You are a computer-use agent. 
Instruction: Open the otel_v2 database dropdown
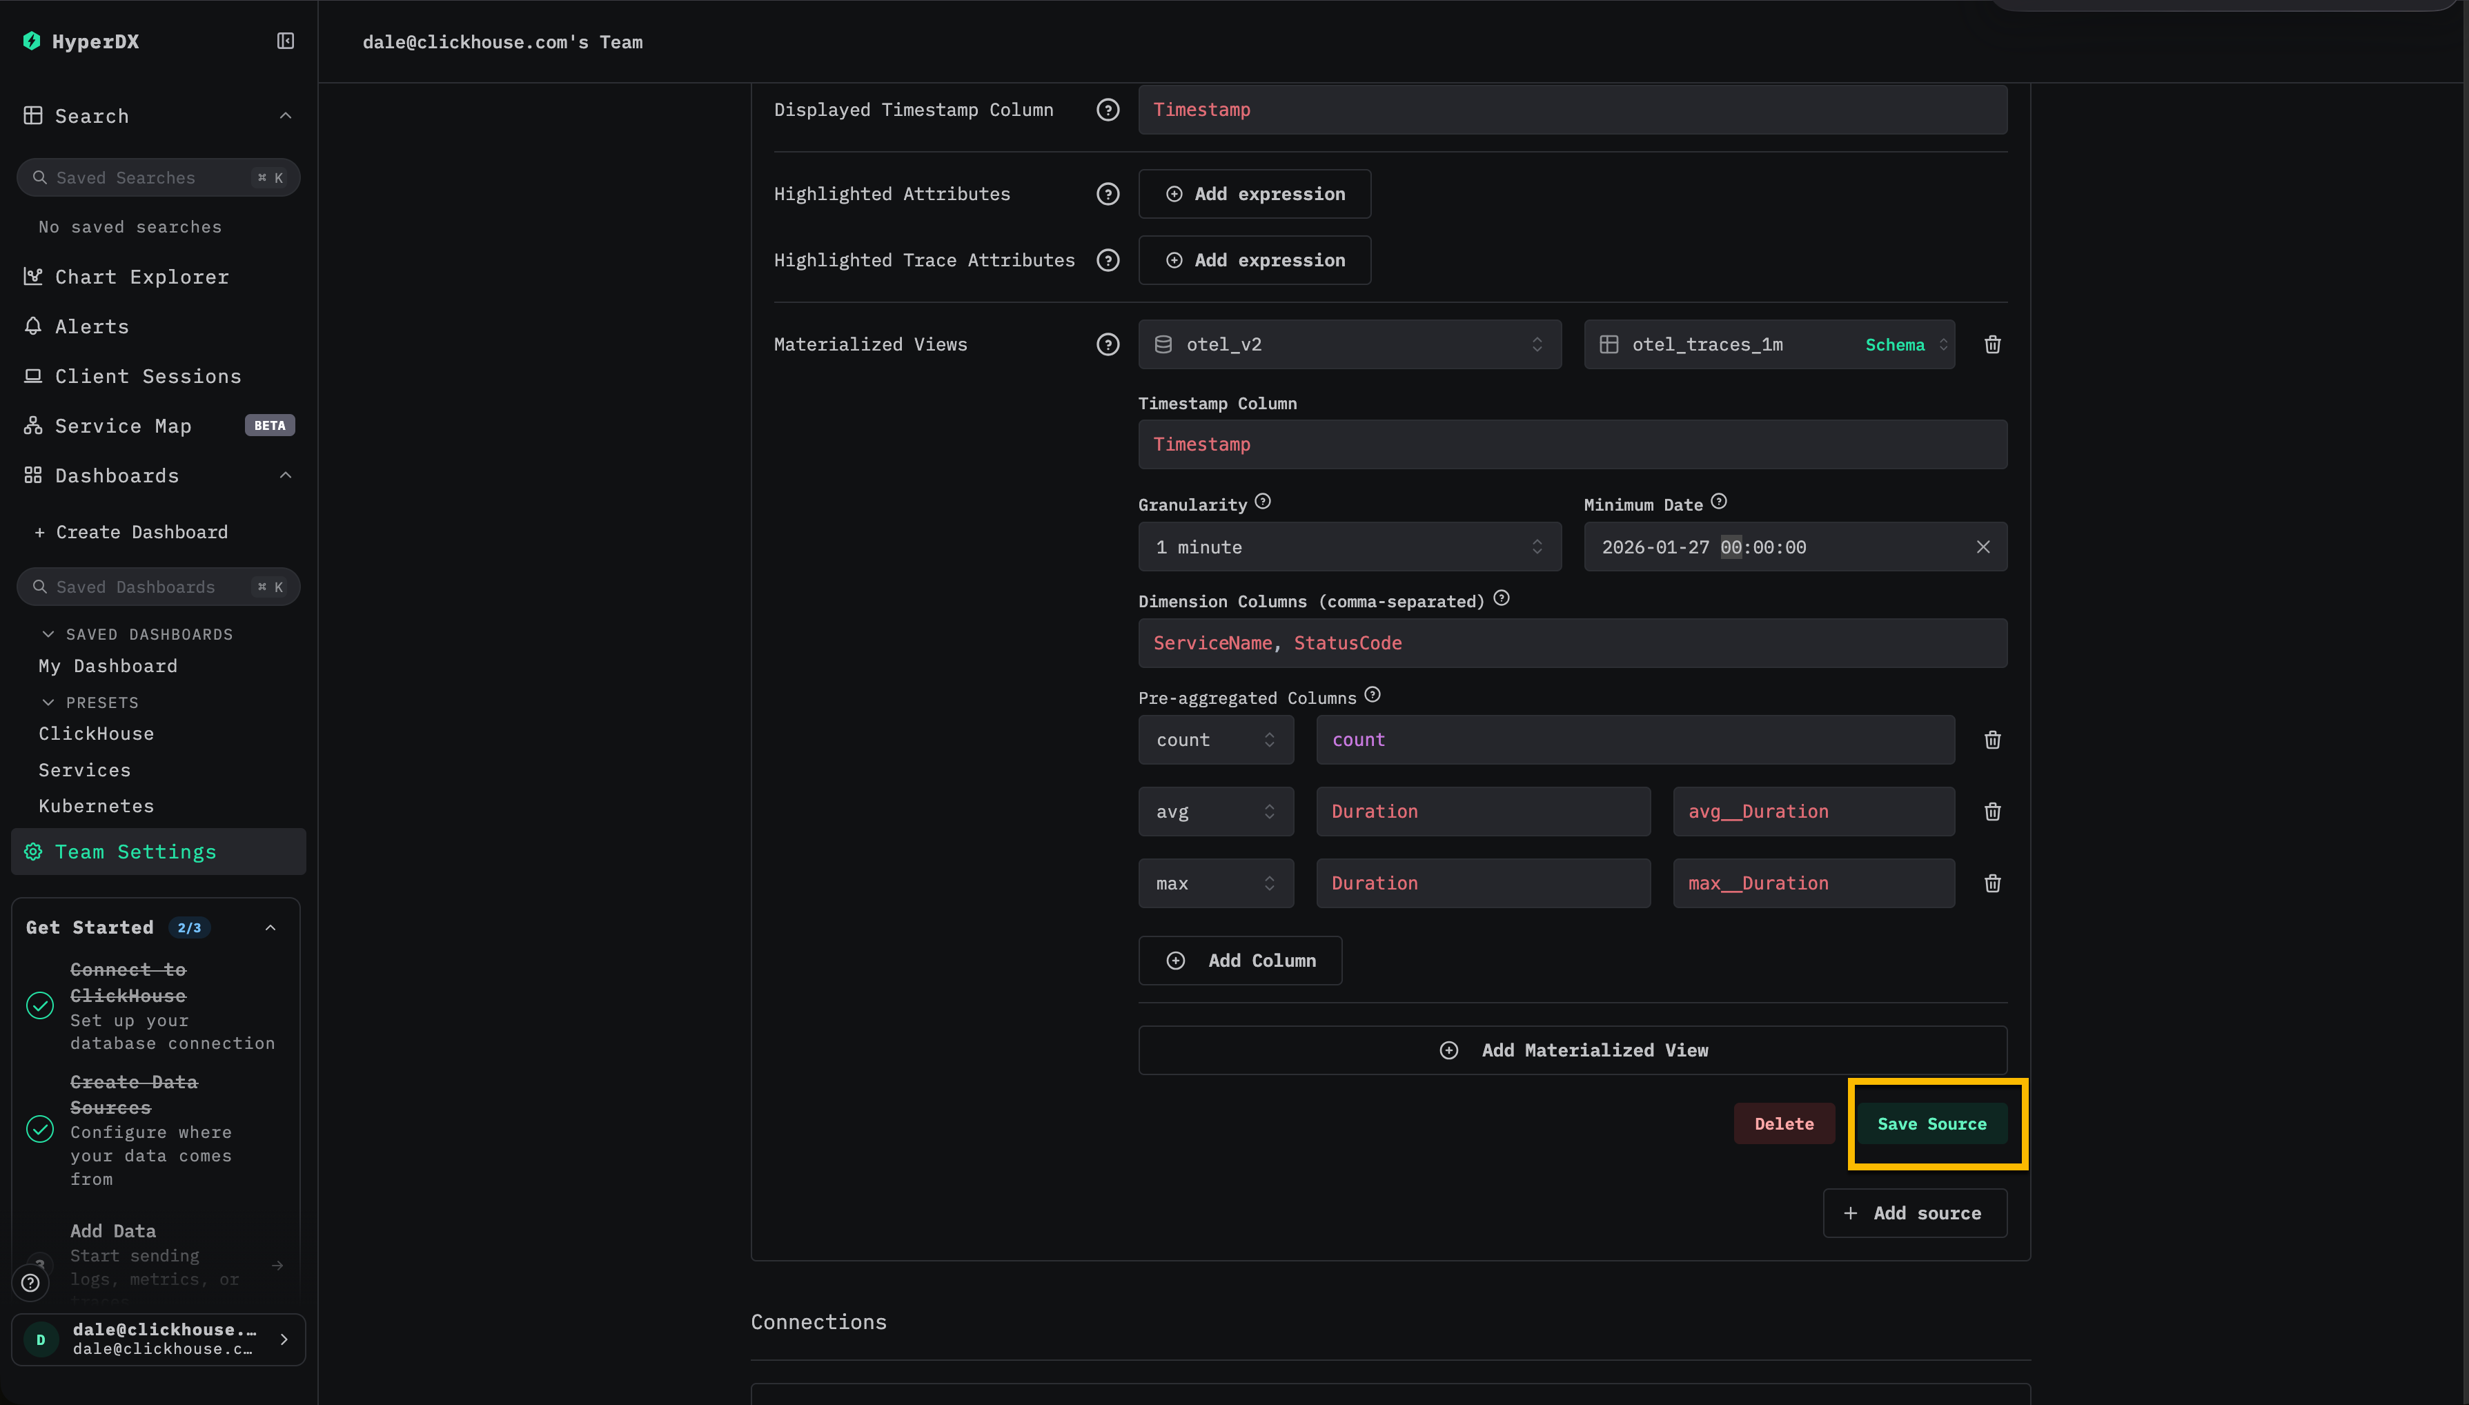point(1349,344)
